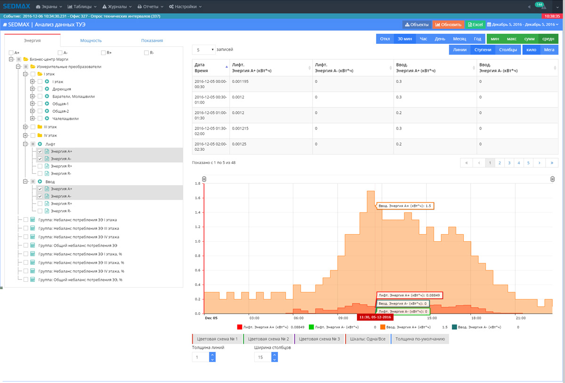The width and height of the screenshot is (565, 383).
Task: Expand the IV этаж tree node
Action: 25,136
